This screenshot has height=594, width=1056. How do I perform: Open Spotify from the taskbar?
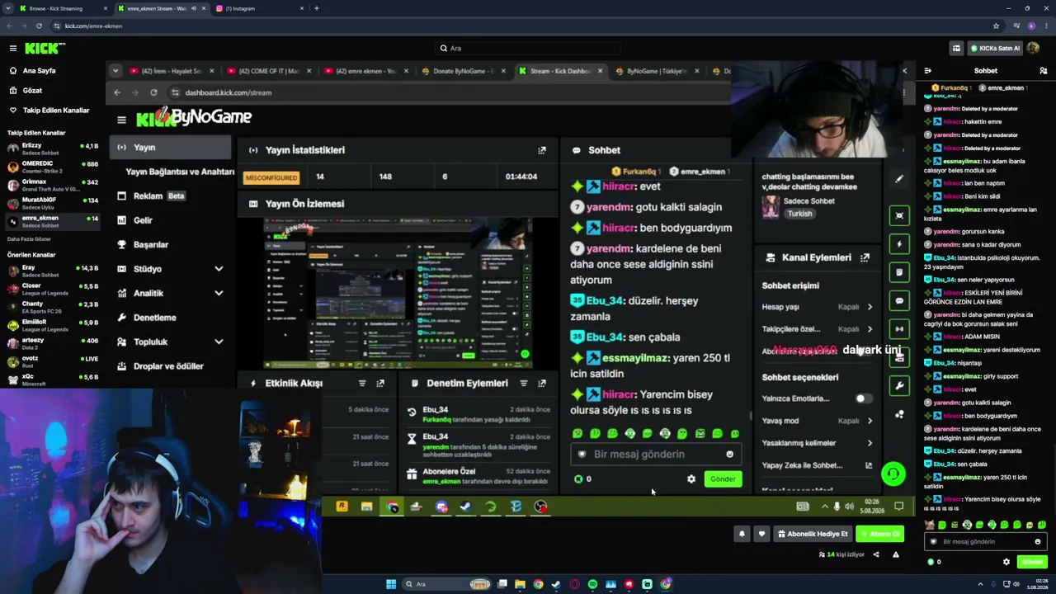point(592,584)
